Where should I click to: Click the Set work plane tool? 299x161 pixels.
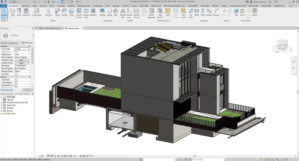[x=236, y=12]
